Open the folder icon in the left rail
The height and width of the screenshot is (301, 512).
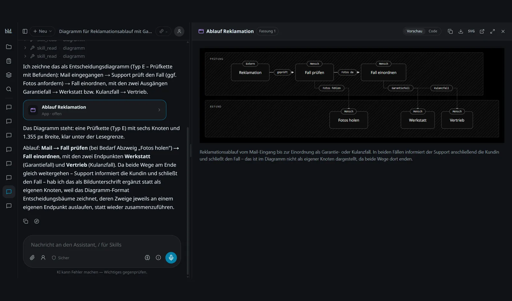9,47
